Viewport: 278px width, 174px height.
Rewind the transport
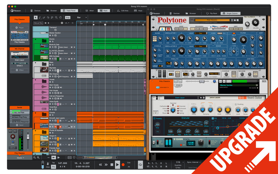100,165
